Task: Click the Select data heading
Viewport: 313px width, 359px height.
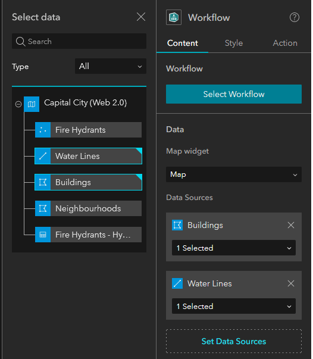Action: (x=36, y=17)
